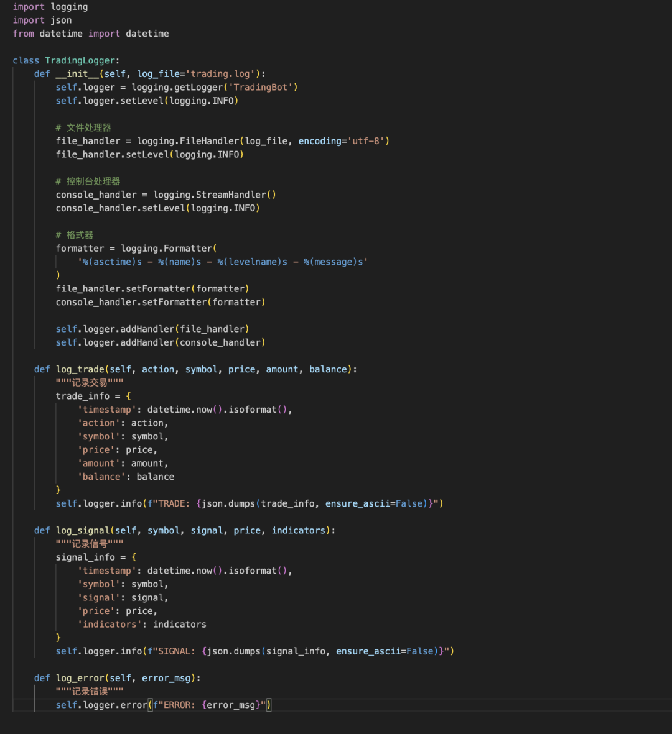Click the '%(asctime)s' format string
Image resolution: width=672 pixels, height=734 pixels.
(x=112, y=262)
